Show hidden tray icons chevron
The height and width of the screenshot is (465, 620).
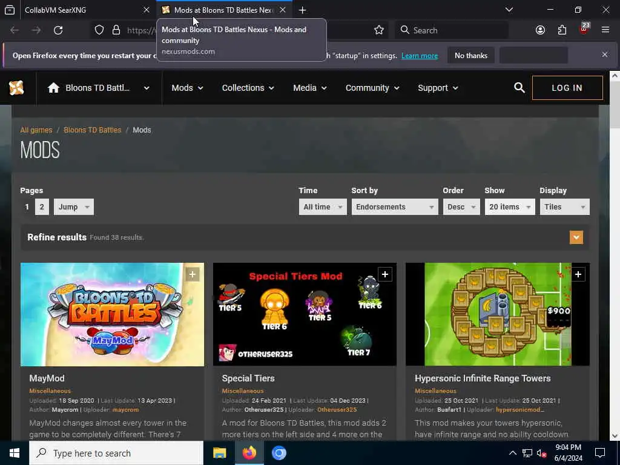pos(512,453)
